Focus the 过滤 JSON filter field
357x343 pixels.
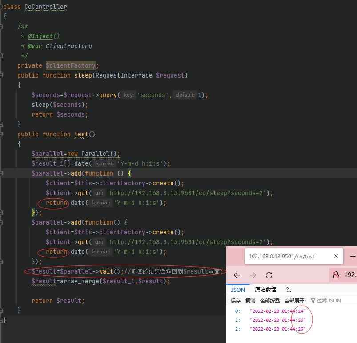pos(329,301)
